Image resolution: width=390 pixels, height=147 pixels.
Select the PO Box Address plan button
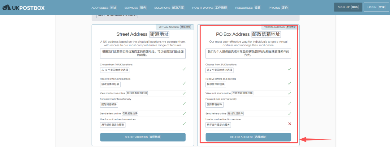[248, 137]
